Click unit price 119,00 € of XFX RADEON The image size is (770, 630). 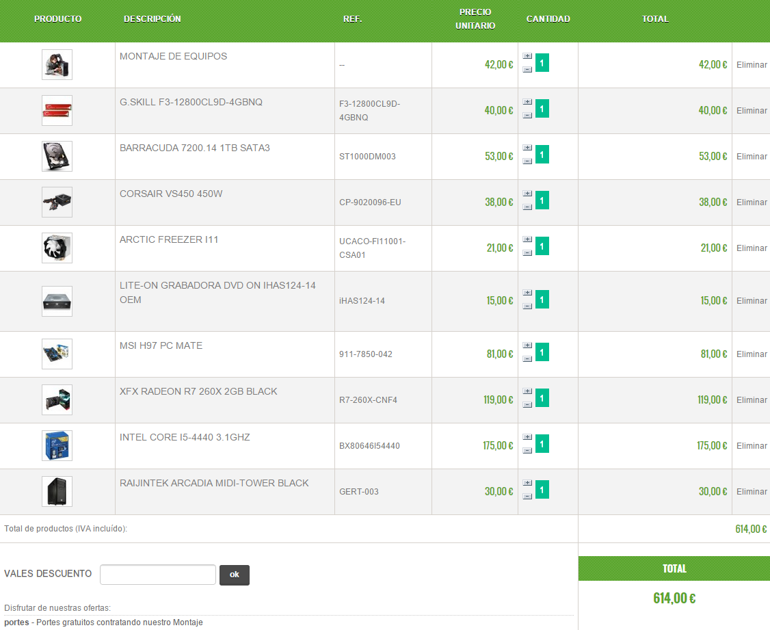click(x=498, y=399)
